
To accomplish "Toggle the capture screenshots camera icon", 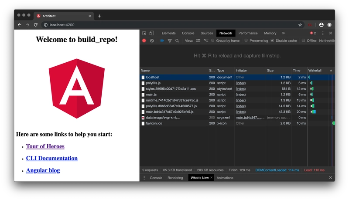I will 162,41.
